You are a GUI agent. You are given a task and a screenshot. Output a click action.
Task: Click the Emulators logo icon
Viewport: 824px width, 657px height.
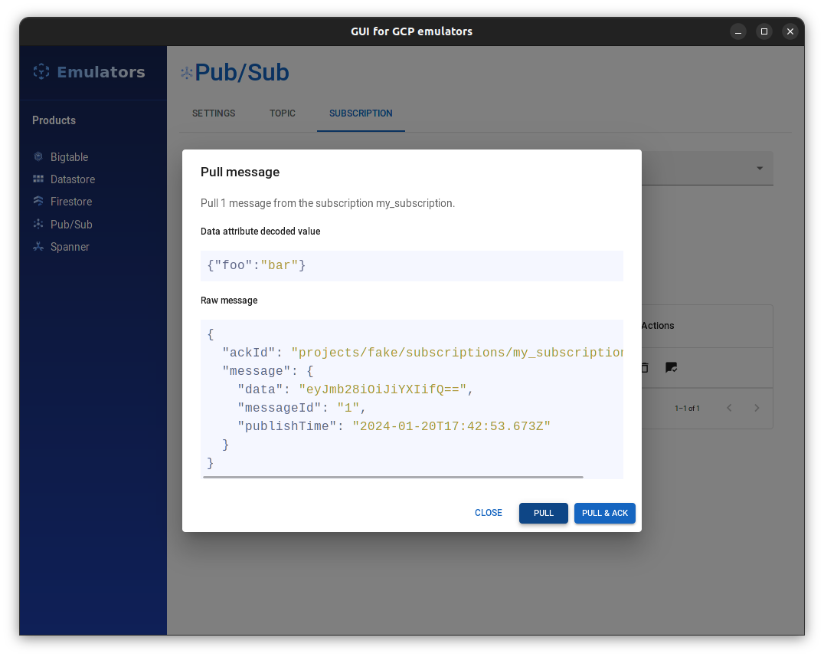(41, 71)
